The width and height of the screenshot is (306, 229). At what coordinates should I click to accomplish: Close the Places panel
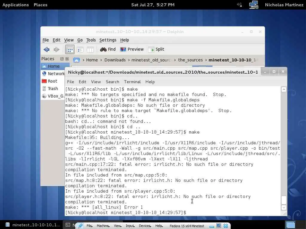click(x=67, y=59)
